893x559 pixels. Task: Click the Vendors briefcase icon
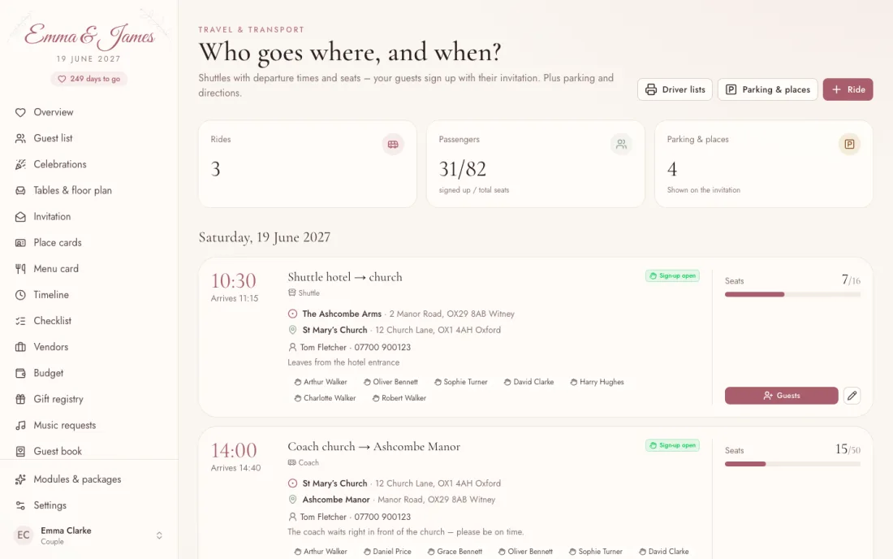click(20, 347)
